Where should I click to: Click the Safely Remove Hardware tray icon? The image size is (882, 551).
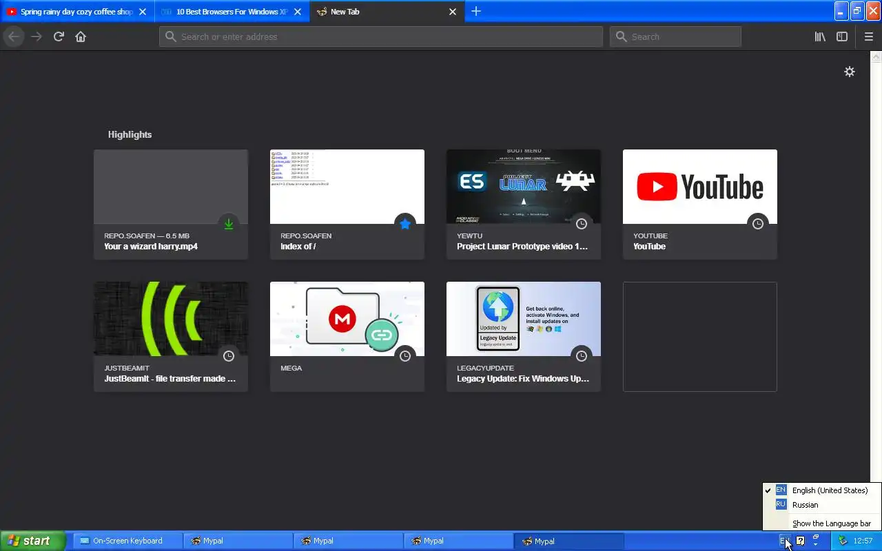pos(843,541)
